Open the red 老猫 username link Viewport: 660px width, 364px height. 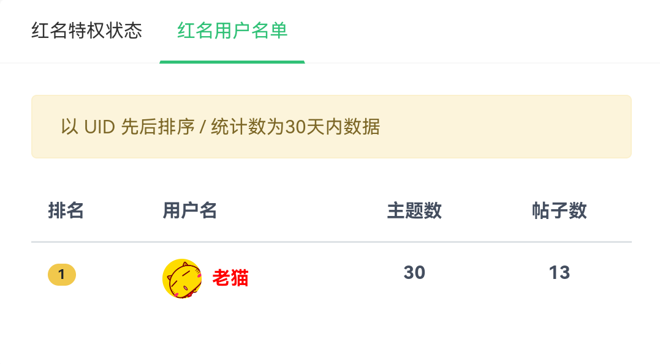(230, 278)
